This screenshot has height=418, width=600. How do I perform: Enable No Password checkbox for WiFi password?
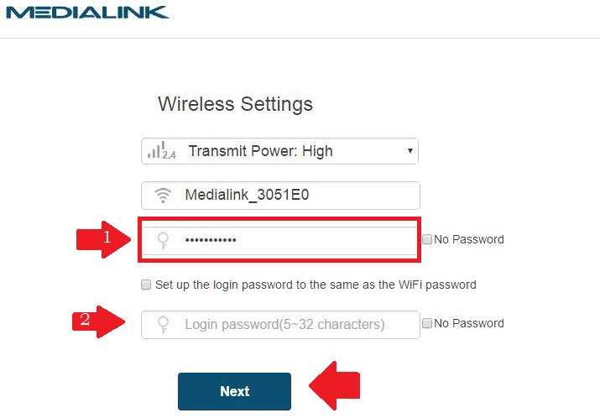click(427, 239)
